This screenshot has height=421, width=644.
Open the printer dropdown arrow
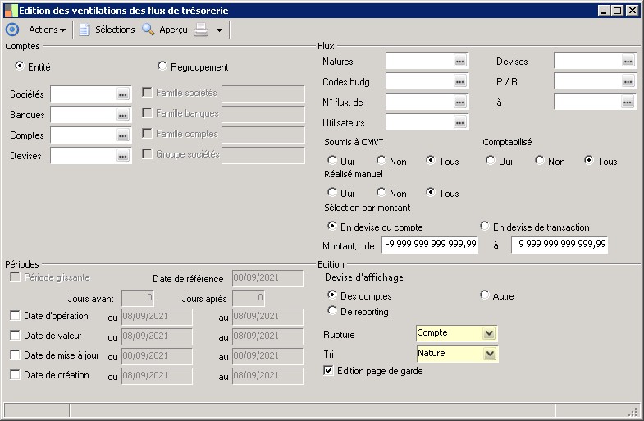coord(219,30)
